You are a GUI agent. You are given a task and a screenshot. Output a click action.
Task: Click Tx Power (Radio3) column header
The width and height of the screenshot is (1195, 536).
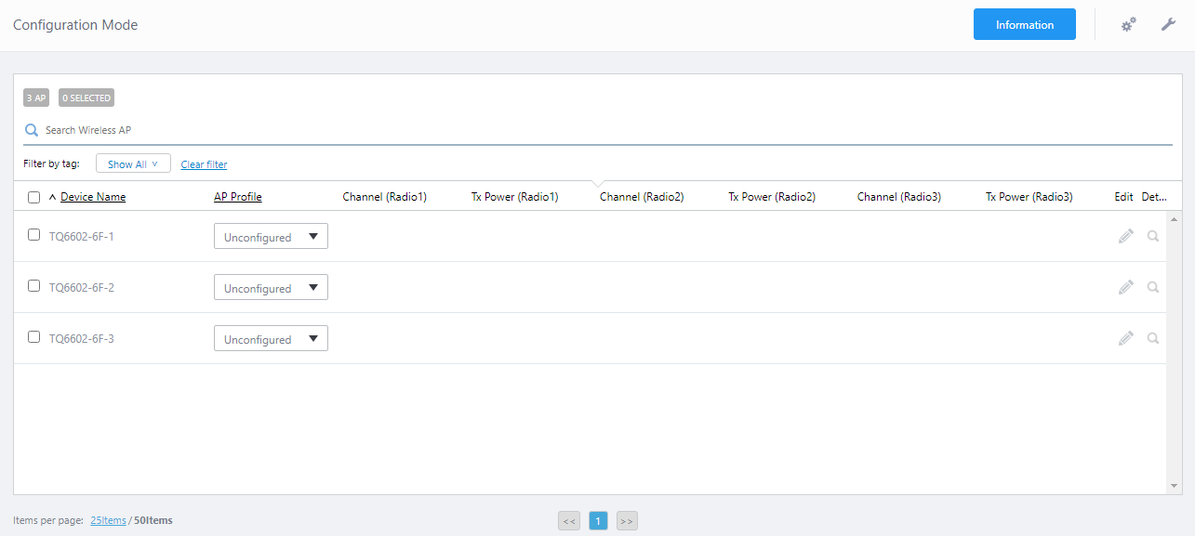(1029, 197)
